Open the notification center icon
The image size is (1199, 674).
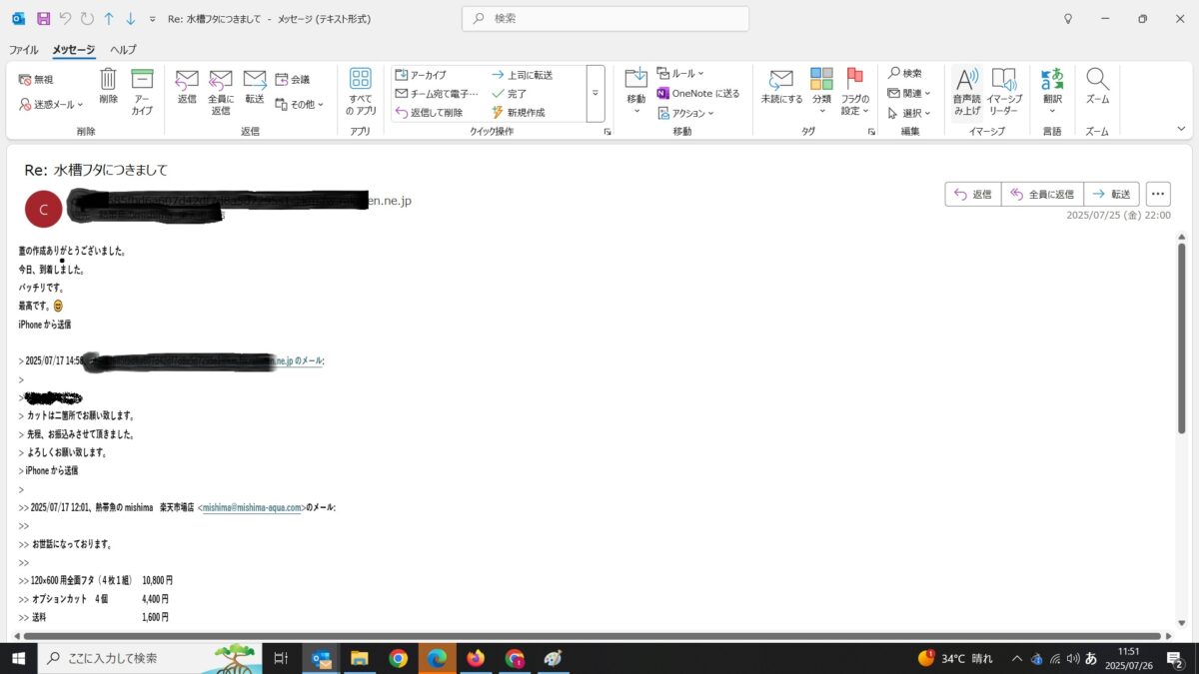tap(1176, 658)
